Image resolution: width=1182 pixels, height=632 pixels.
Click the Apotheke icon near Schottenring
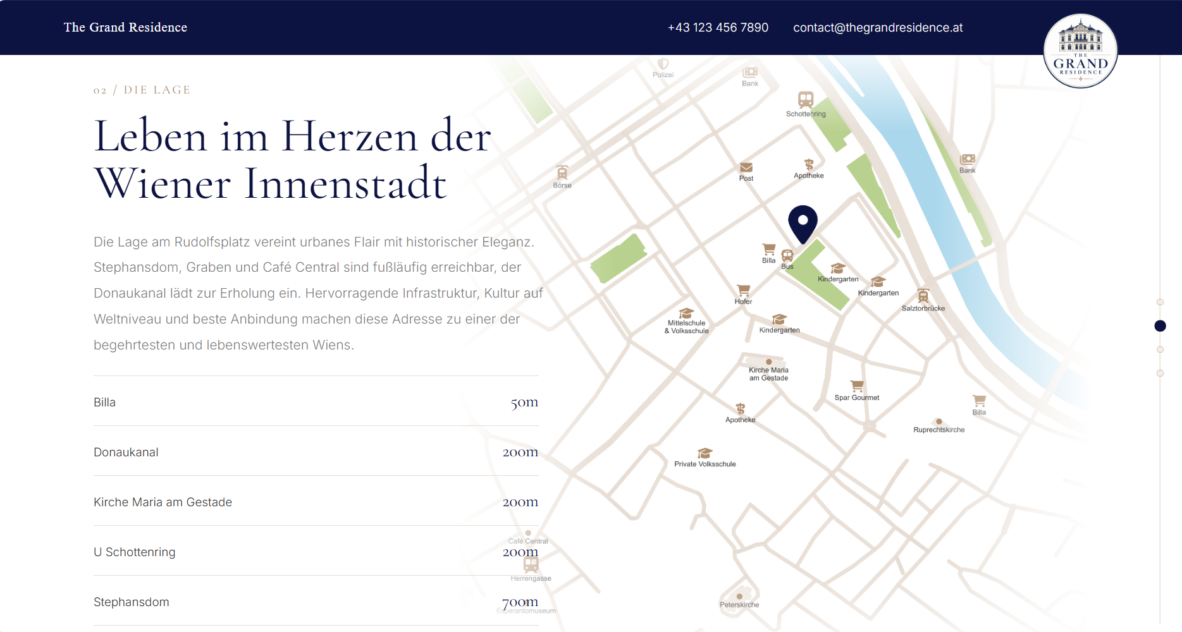click(809, 164)
